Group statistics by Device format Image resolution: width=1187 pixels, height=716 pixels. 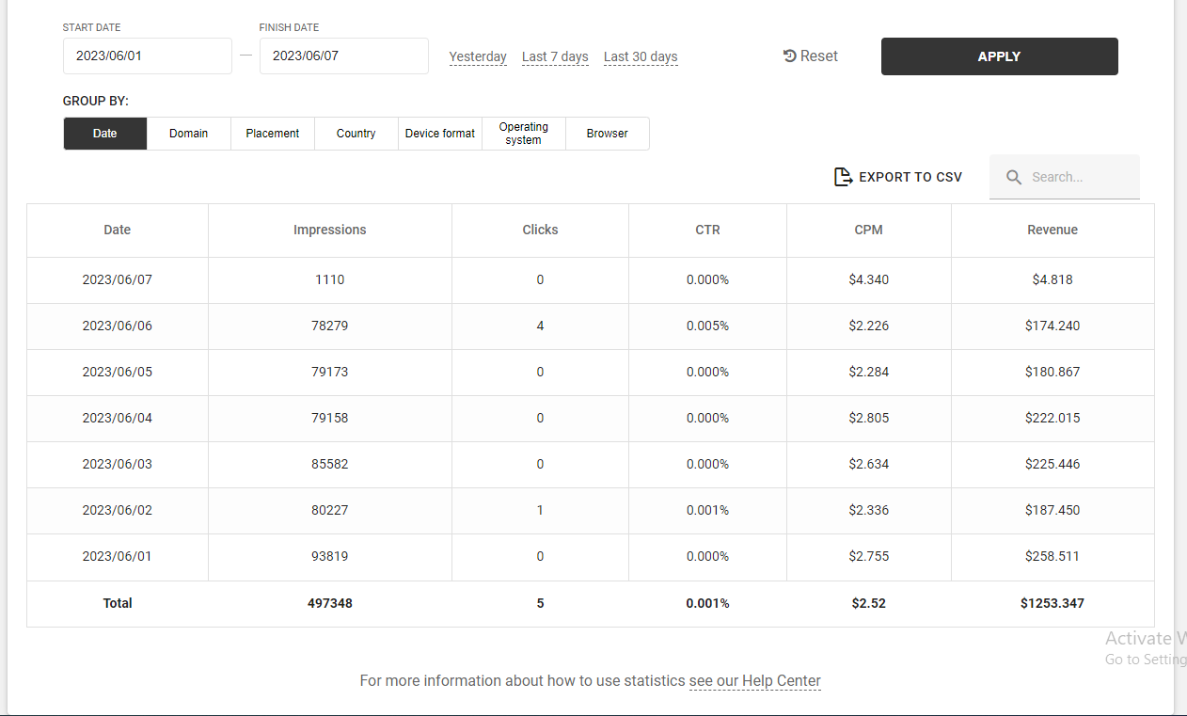coord(440,134)
